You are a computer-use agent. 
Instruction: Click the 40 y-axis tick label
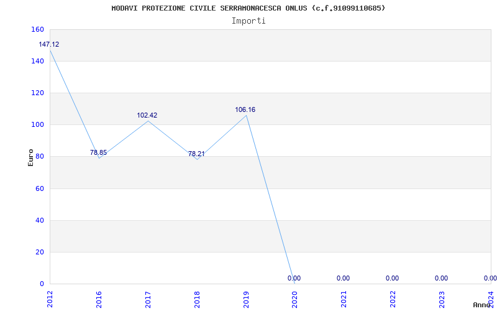click(x=39, y=221)
